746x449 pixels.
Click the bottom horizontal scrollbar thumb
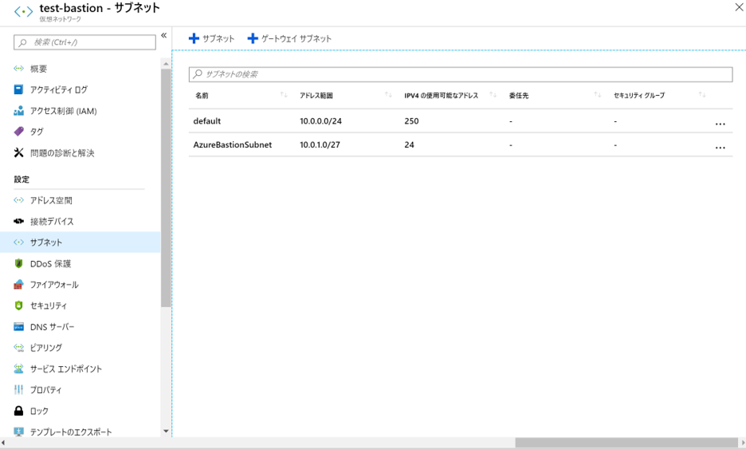(x=626, y=443)
